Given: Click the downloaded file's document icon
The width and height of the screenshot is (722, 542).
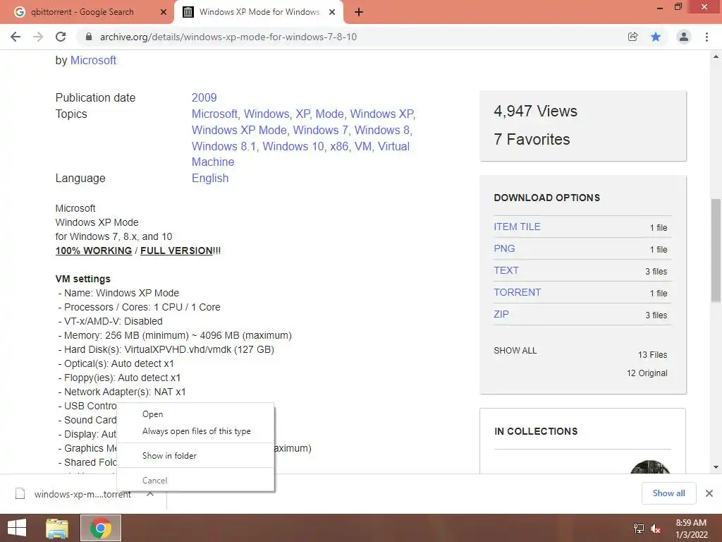Looking at the screenshot, I should coord(20,493).
